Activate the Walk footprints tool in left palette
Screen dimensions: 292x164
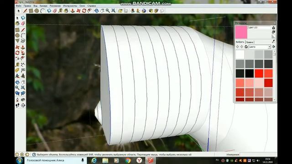click(x=17, y=105)
